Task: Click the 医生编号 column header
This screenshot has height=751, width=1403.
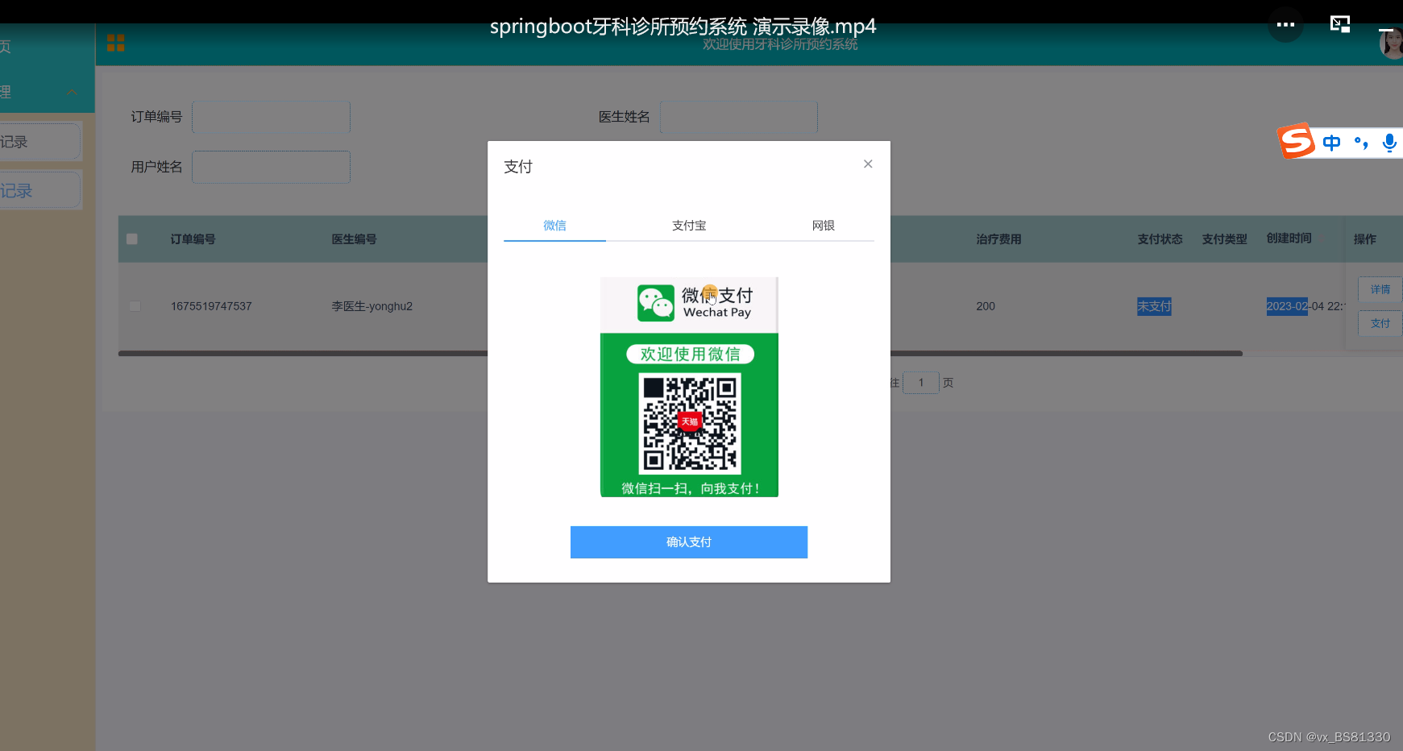Action: coord(354,239)
